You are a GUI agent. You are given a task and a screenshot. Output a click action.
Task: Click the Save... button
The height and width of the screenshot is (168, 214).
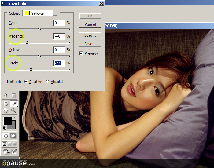click(x=90, y=44)
